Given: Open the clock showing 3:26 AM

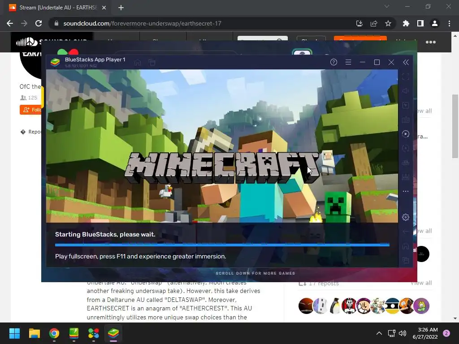Looking at the screenshot, I should [x=425, y=333].
